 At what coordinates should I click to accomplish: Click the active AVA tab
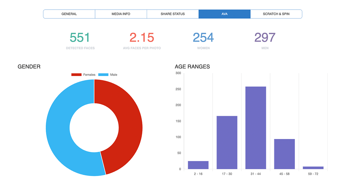(225, 14)
